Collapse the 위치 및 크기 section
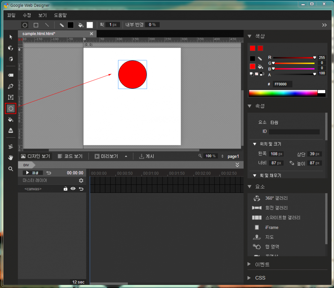Screen dimensions: 334x288 254,144
